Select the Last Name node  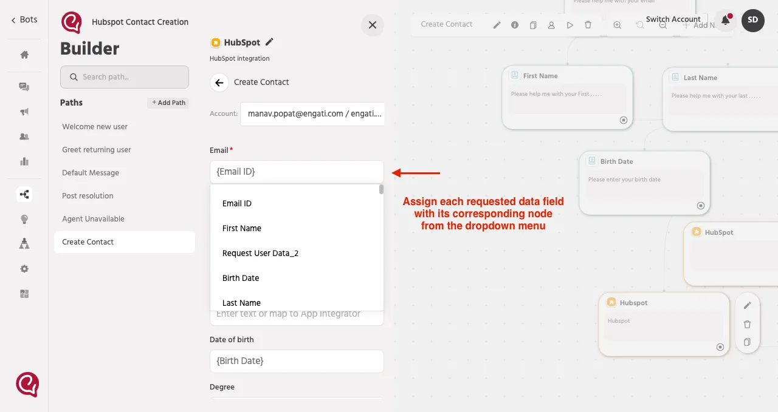point(720,100)
